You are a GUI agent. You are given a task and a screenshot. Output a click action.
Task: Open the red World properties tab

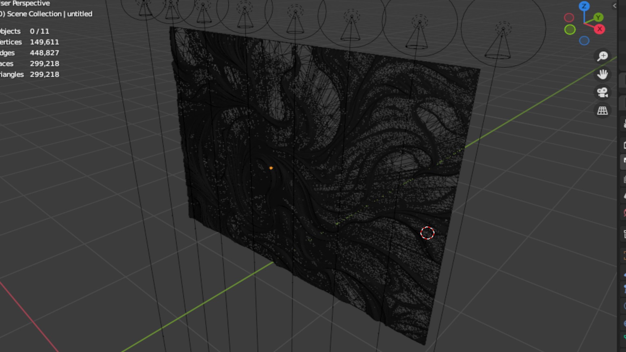624,213
